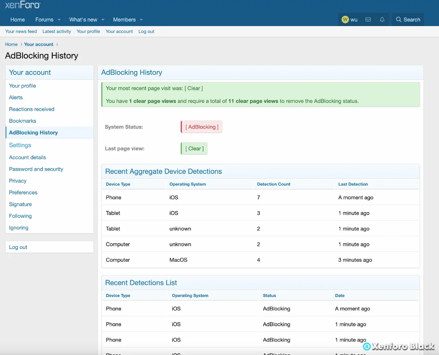Go to Home in the navigation bar
The image size is (439, 355).
tap(17, 20)
